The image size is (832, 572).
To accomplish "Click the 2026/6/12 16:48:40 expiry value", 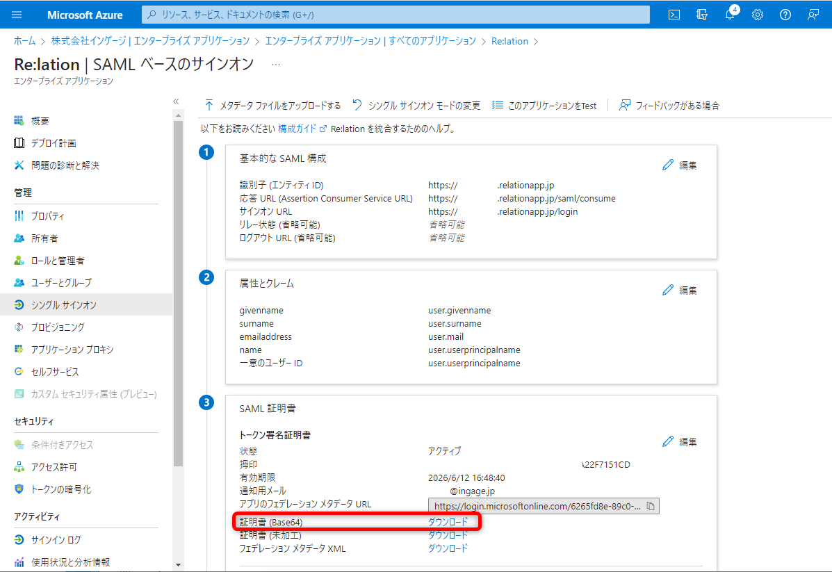I will (466, 477).
